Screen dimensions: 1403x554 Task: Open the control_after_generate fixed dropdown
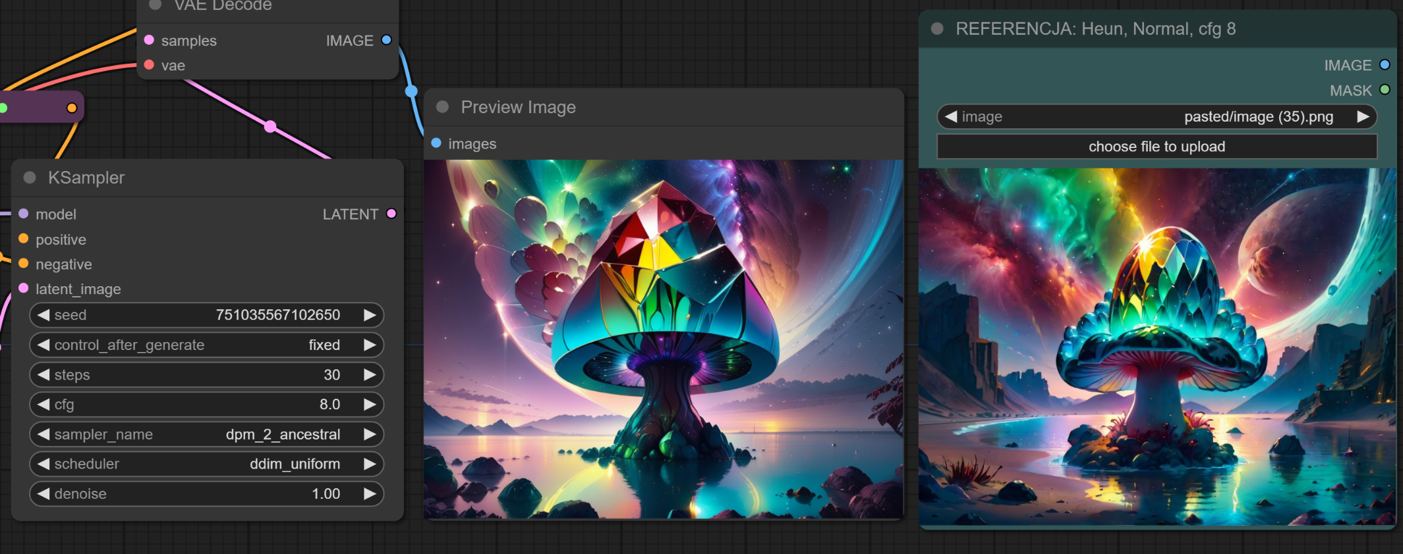pos(206,345)
